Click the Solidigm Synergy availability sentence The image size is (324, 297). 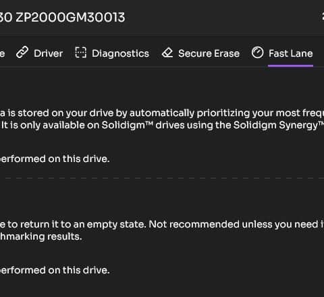(x=163, y=126)
